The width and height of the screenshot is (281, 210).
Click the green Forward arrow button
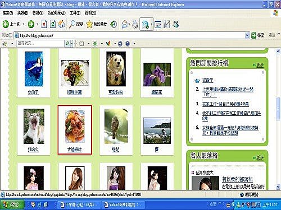click(x=31, y=24)
